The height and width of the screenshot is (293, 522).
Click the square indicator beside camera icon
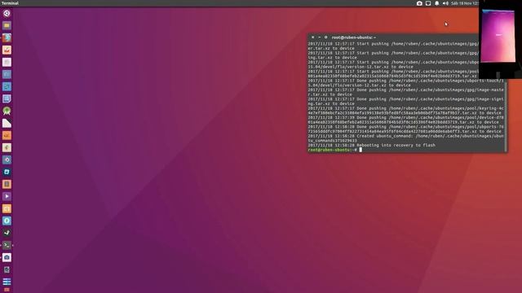click(428, 3)
